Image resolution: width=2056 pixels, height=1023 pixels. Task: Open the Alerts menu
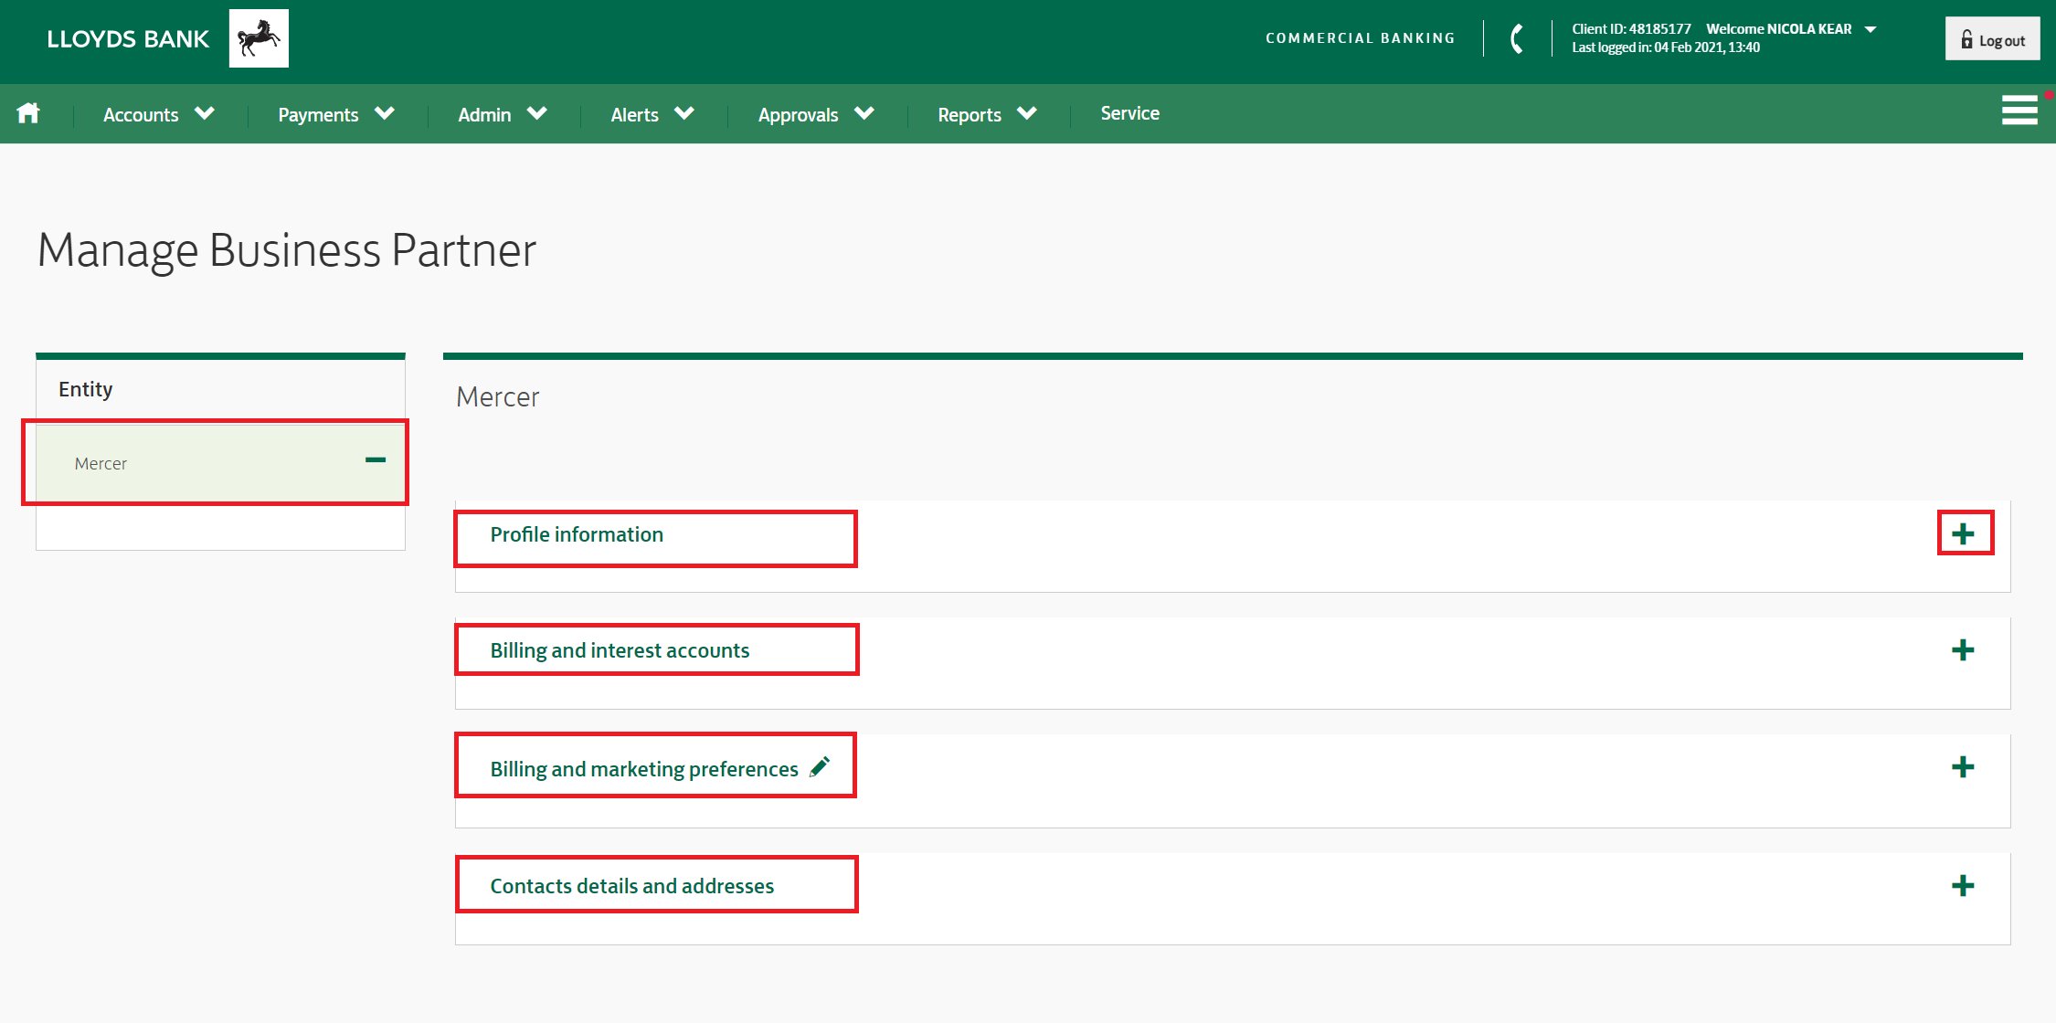[652, 114]
